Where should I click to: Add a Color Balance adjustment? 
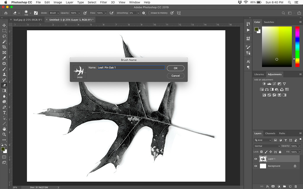click(267, 89)
